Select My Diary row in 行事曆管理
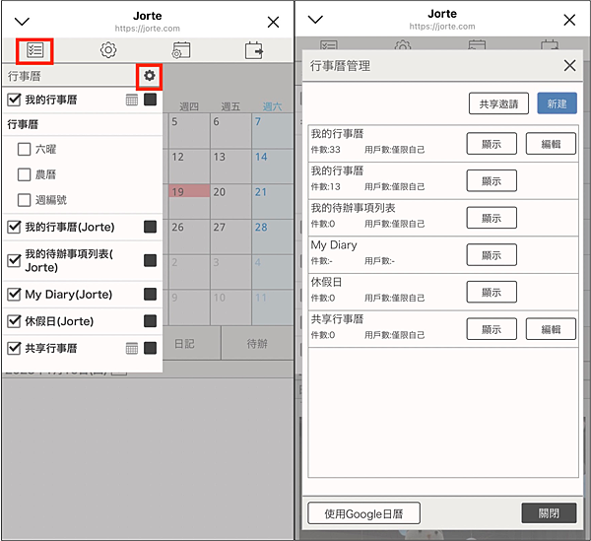Screen dimensions: 591x541 (443, 255)
